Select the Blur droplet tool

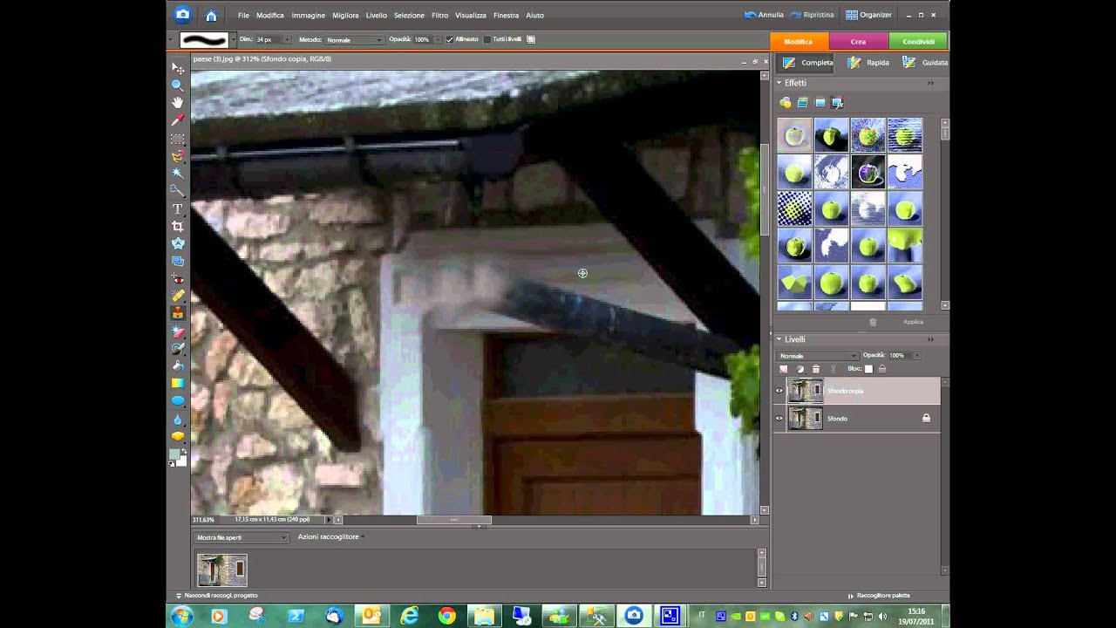point(178,419)
